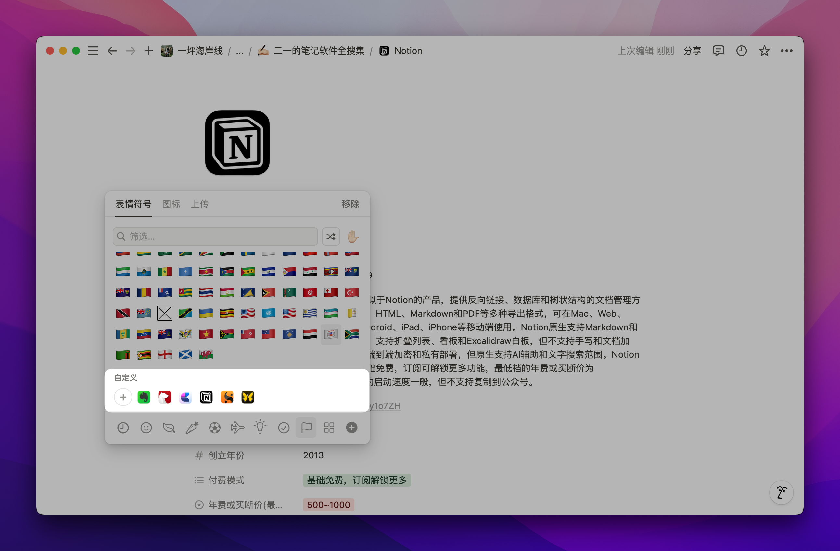Focus the 筛选 emoji filter field
Viewport: 840px width, 551px height.
point(219,237)
